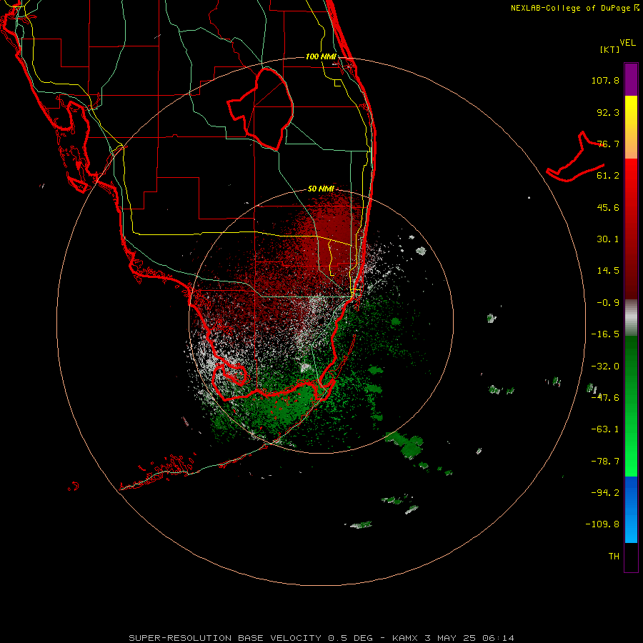Viewport: 643px width, 643px height.
Task: Select the -63.1 scale value
Action: [x=605, y=429]
